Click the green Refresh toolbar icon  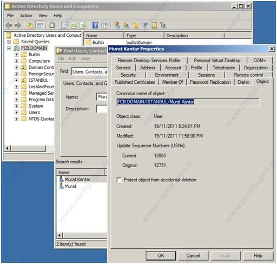74,25
